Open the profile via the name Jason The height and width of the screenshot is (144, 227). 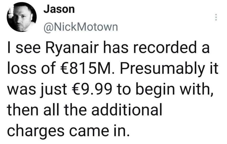[59, 9]
